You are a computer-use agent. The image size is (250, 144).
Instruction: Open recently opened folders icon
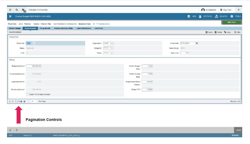[x=24, y=10]
